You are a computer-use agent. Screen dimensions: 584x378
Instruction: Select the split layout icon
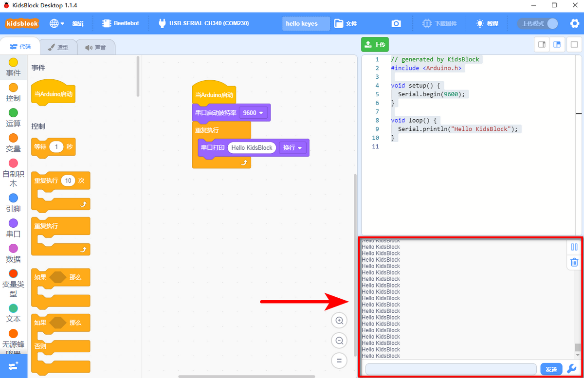pyautogui.click(x=557, y=44)
